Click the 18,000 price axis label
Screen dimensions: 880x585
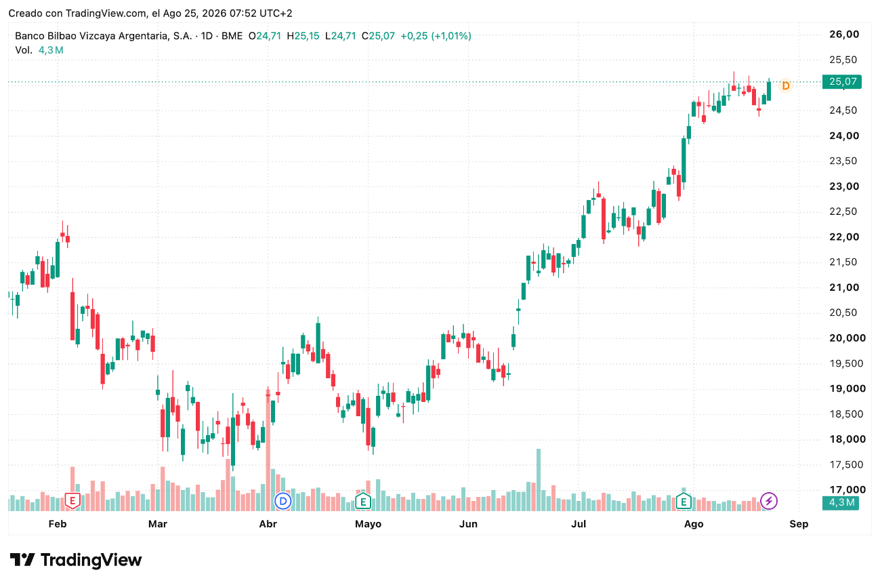pos(847,439)
